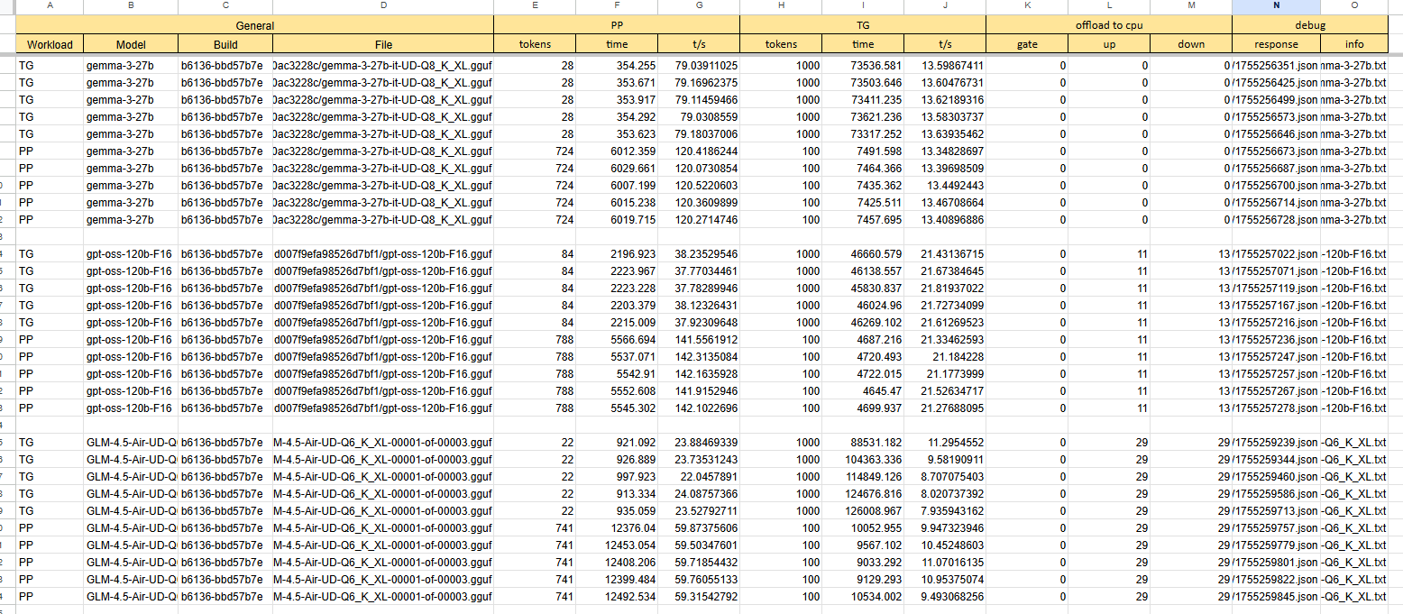This screenshot has width=1403, height=614.
Task: Select the 'info' header cell
Action: [x=1354, y=44]
